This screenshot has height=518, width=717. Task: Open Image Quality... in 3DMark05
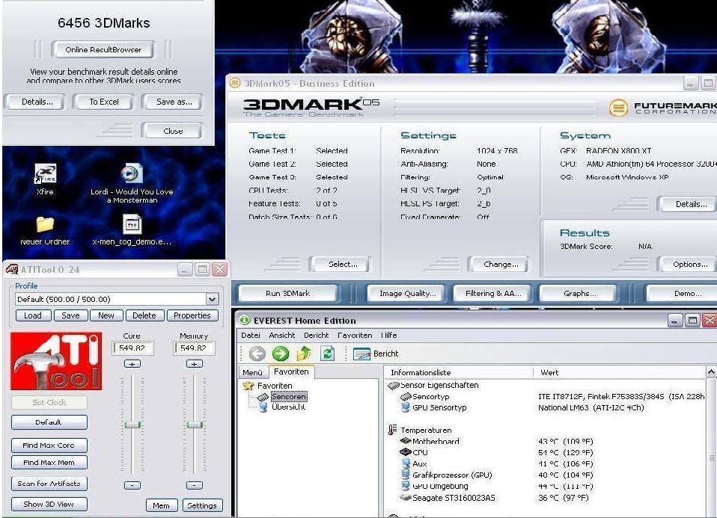point(407,293)
